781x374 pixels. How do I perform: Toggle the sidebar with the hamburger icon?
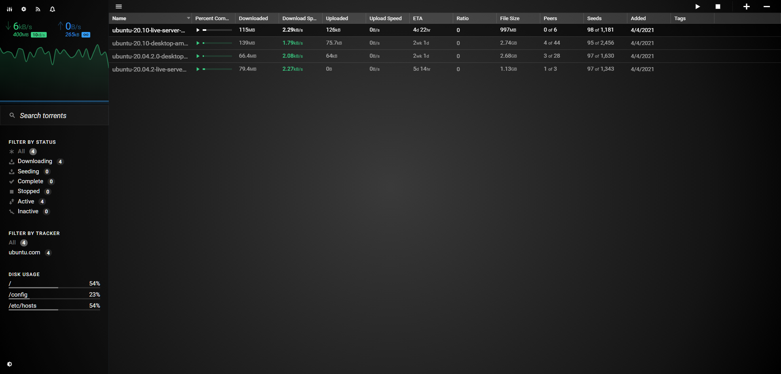click(x=119, y=7)
